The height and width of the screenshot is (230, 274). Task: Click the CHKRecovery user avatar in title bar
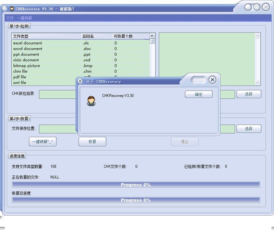click(x=12, y=9)
